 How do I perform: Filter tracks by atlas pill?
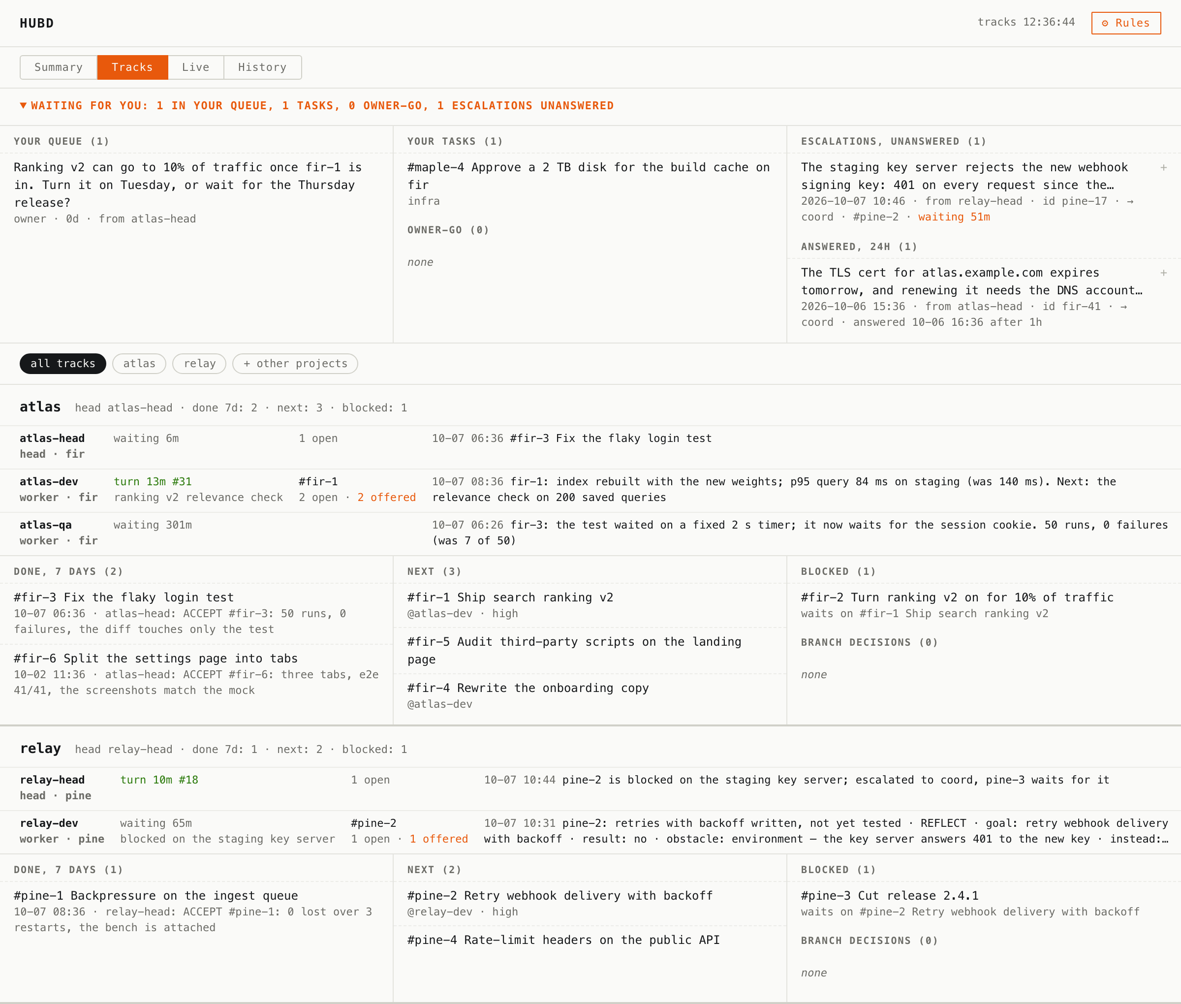pyautogui.click(x=139, y=364)
